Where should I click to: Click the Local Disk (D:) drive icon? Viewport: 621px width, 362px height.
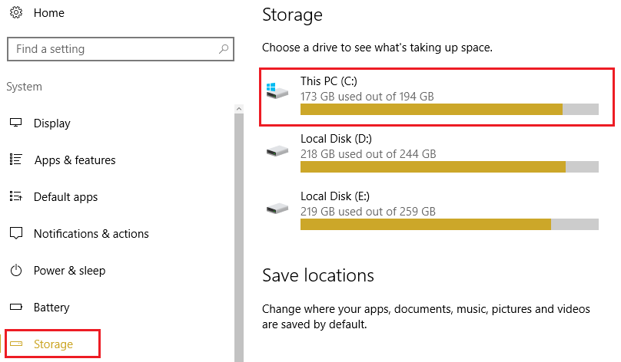coord(277,149)
